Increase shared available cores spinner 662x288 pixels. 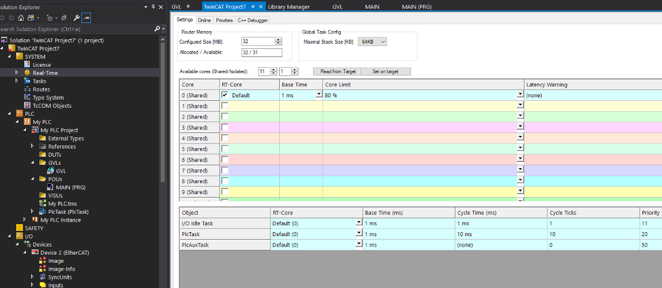(273, 70)
